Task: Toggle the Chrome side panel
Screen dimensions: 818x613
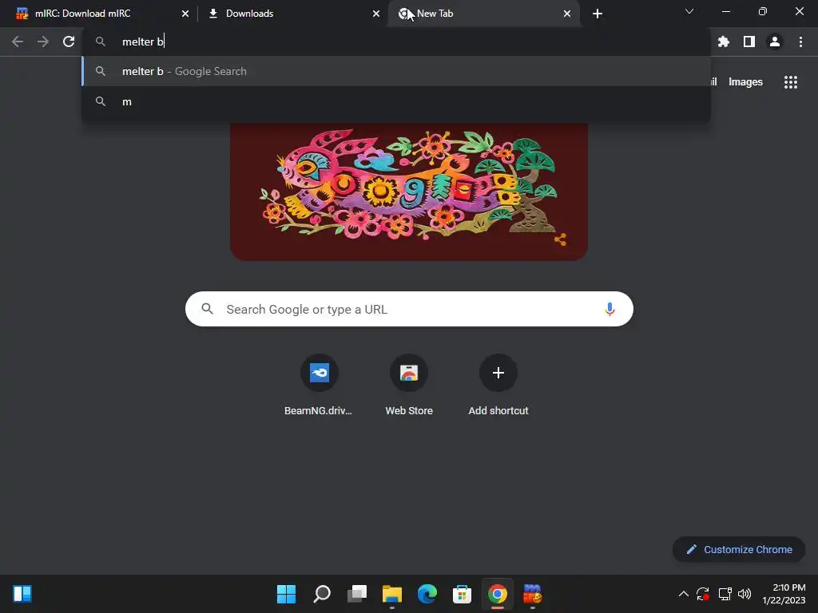Action: click(x=749, y=42)
